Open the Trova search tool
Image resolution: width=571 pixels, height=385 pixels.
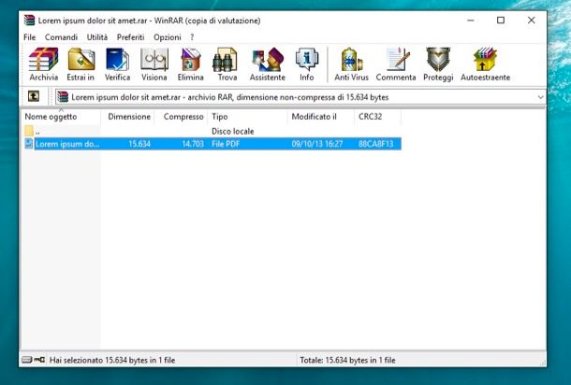[x=227, y=64]
